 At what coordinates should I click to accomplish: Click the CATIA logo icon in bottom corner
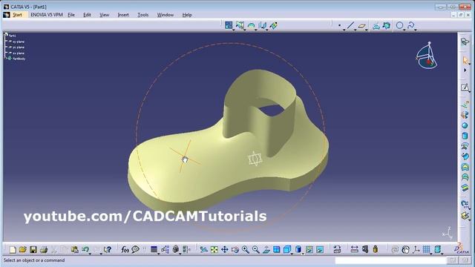[461, 248]
